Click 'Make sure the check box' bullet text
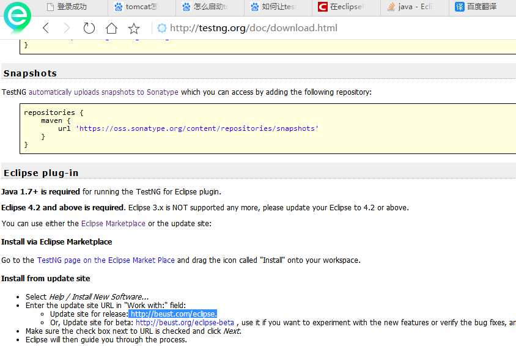Image resolution: width=516 pixels, height=346 pixels. (x=133, y=331)
